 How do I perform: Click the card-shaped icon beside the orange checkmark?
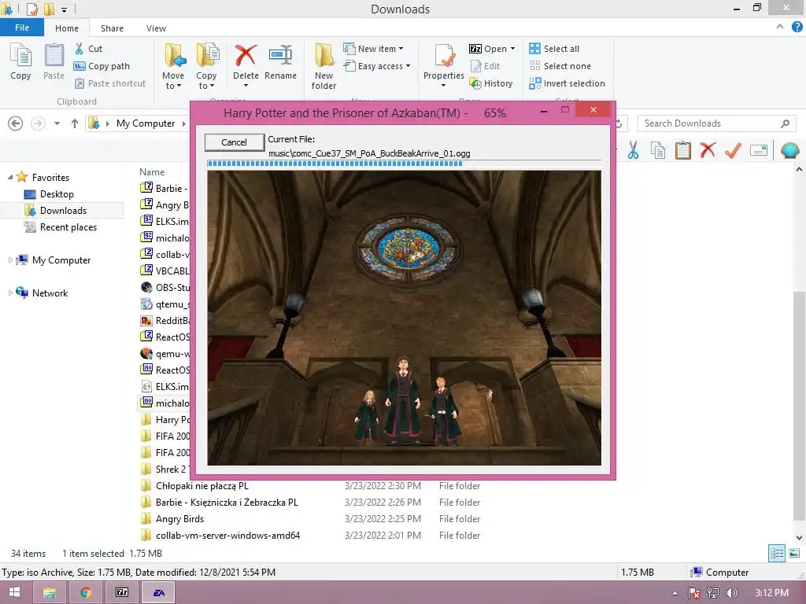click(x=759, y=150)
